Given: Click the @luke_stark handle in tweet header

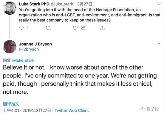Looking at the screenshot, I should coord(62,4).
